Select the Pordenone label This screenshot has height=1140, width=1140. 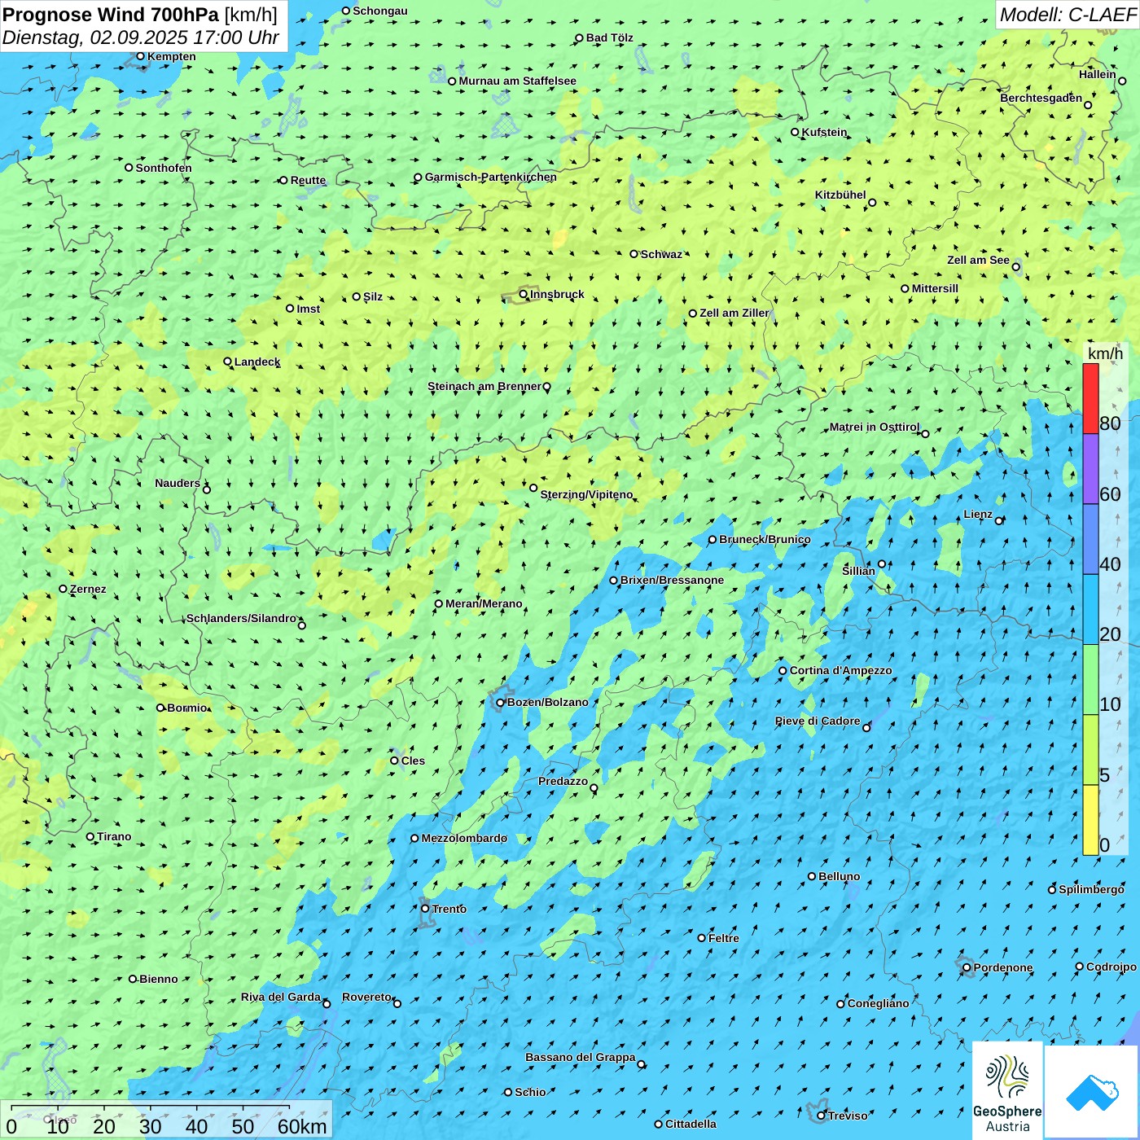click(1003, 967)
